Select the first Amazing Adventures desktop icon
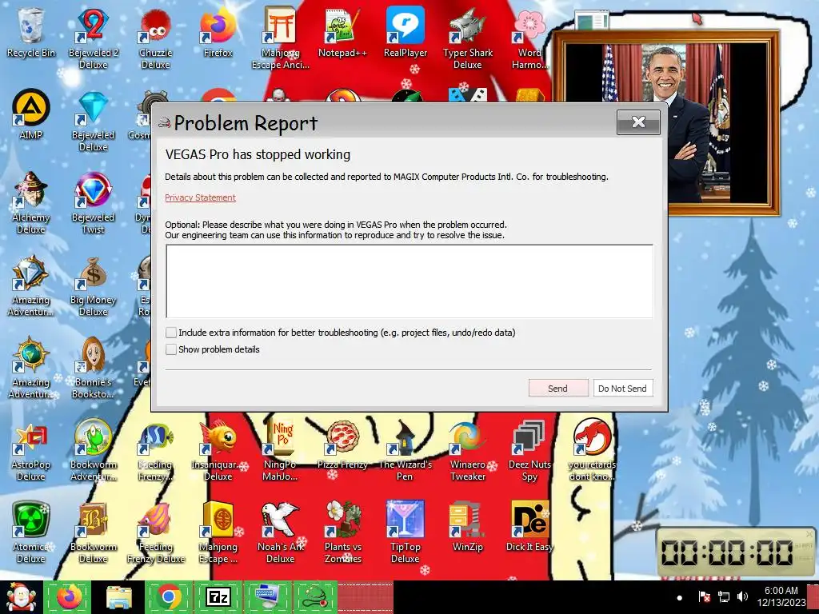Viewport: 819px width, 614px height. pyautogui.click(x=31, y=286)
